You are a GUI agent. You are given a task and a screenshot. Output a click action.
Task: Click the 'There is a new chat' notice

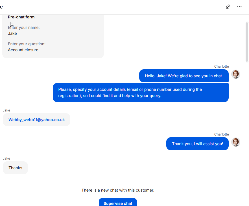click(x=118, y=190)
